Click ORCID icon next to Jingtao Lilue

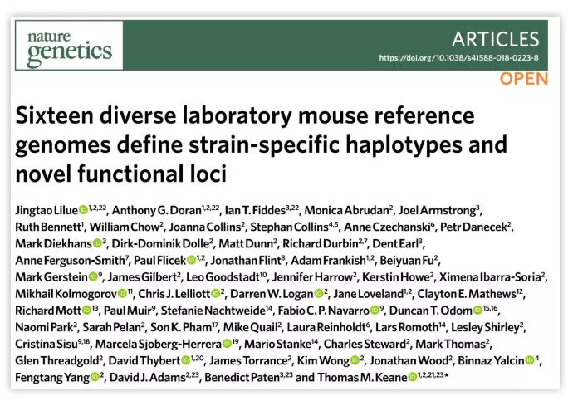82,208
